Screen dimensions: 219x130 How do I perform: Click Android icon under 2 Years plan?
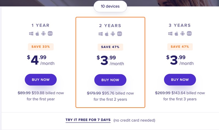pyautogui.click(x=113, y=34)
